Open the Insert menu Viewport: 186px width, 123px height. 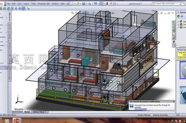(x=26, y=4)
